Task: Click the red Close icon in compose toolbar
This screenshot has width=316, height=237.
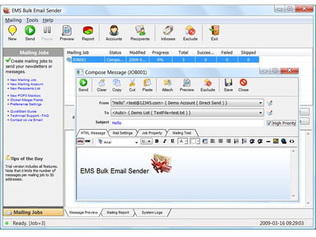Action: [x=243, y=85]
